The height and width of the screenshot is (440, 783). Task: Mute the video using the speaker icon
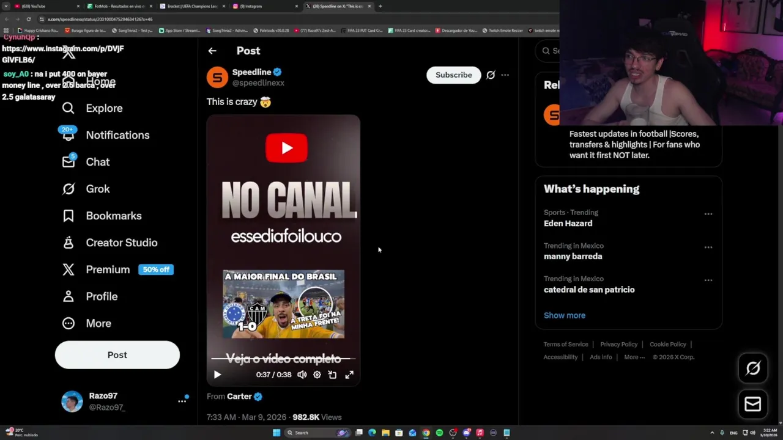point(302,375)
